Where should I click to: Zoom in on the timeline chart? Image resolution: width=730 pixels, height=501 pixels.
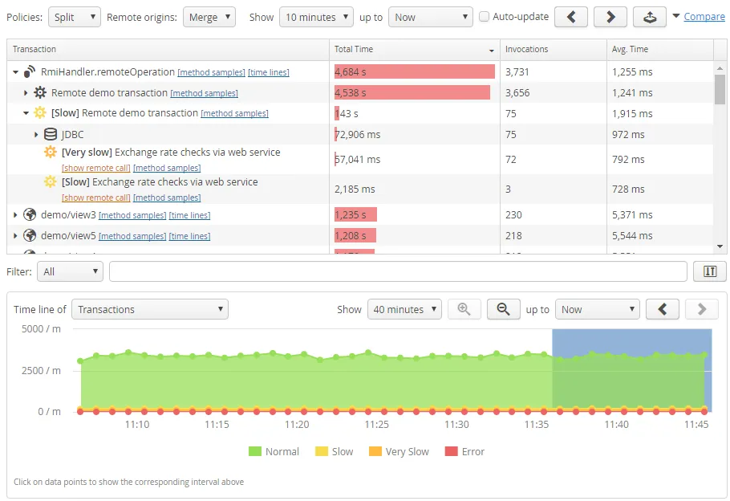pos(465,308)
